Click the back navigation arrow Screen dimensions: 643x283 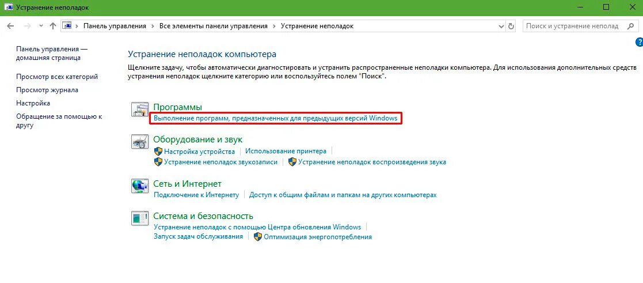[11, 26]
